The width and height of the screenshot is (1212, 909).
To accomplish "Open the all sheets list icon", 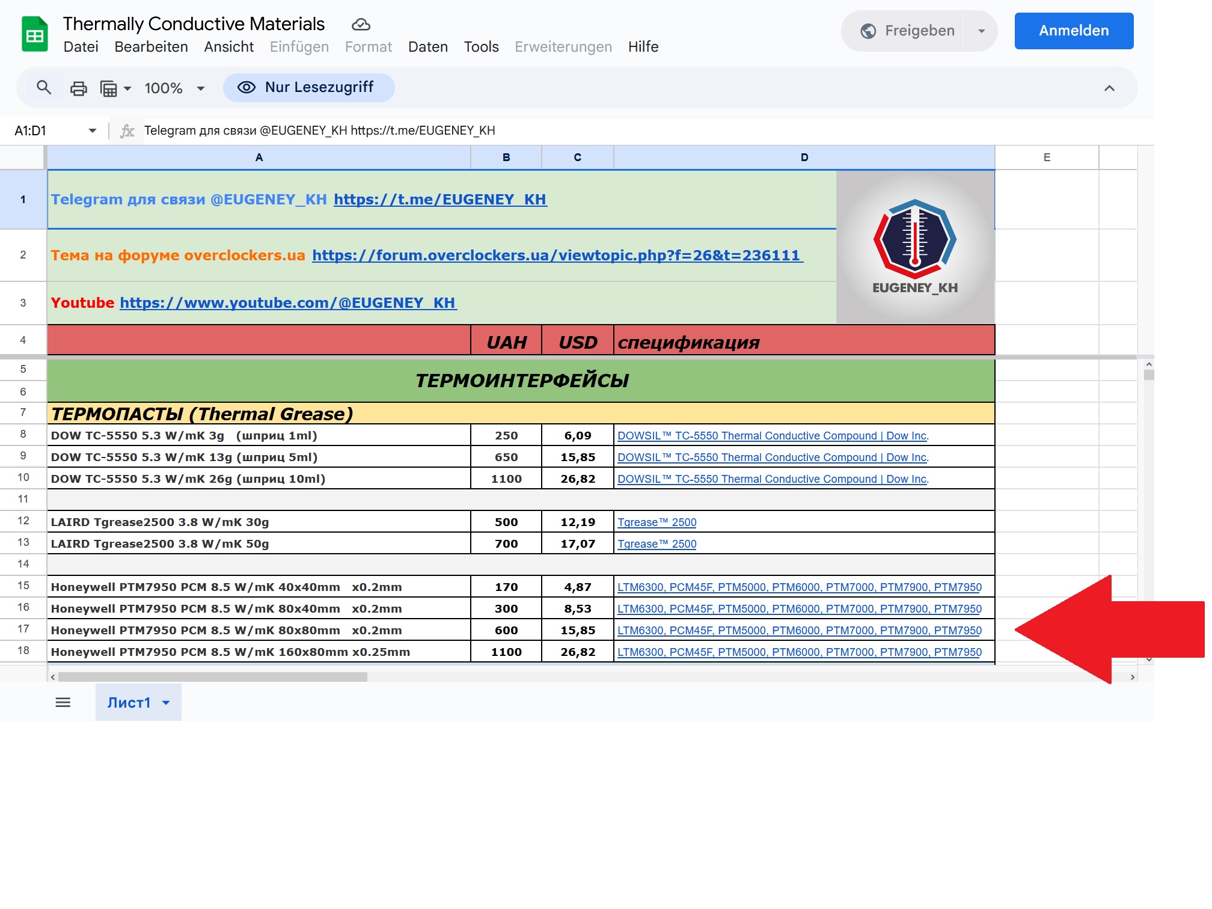I will pos(63,702).
